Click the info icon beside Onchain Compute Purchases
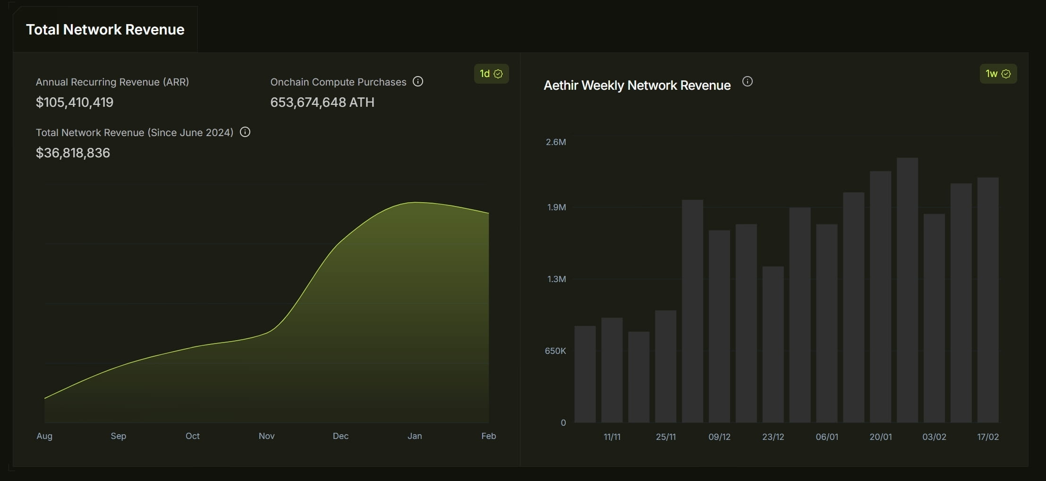Viewport: 1046px width, 481px height. pyautogui.click(x=418, y=81)
